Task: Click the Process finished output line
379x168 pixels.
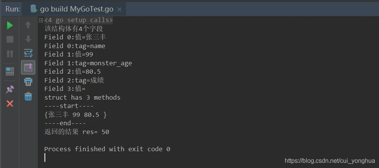Action: 107,149
